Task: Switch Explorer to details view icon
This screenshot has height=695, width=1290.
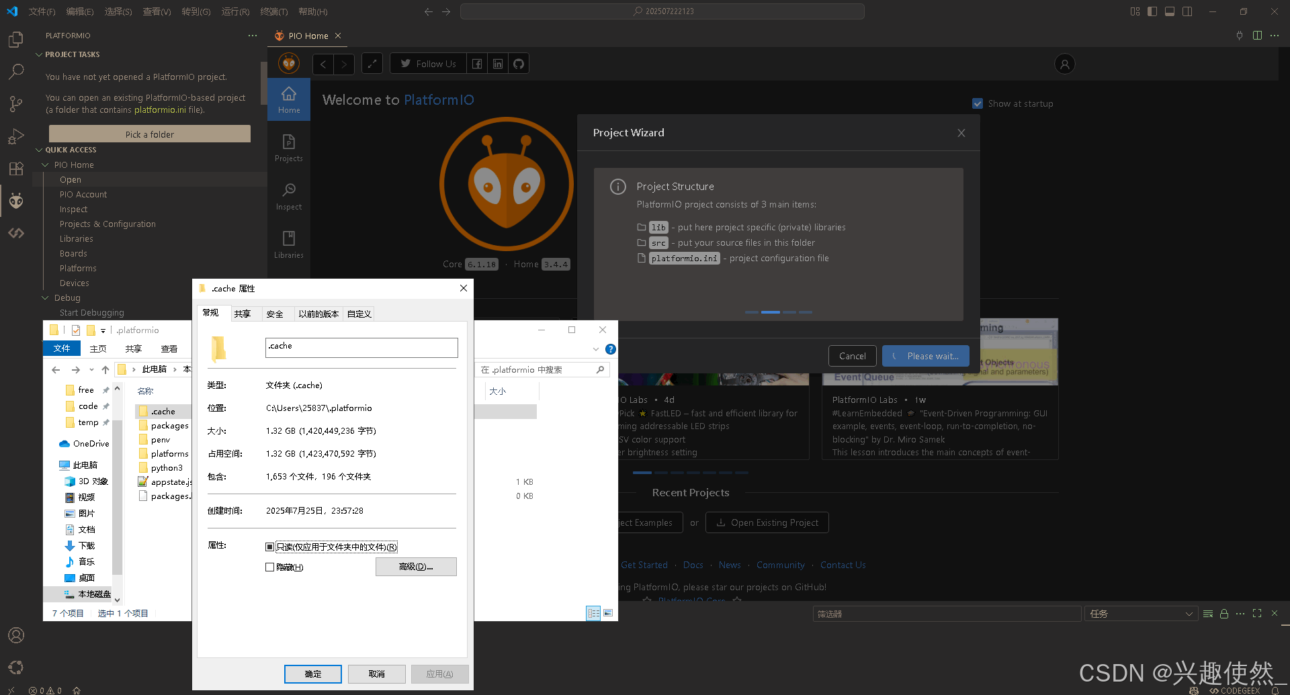Action: coord(593,613)
